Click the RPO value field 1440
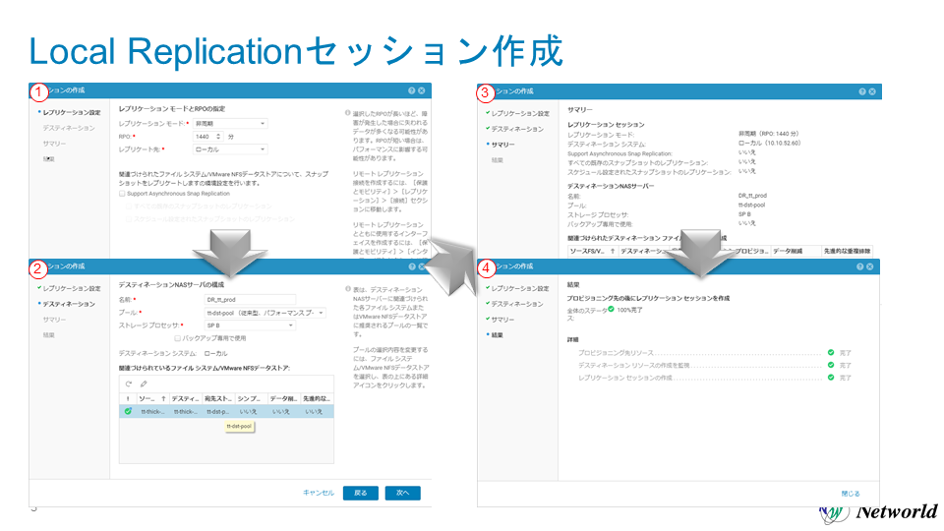Screen dimensions: 944x531 (x=204, y=137)
